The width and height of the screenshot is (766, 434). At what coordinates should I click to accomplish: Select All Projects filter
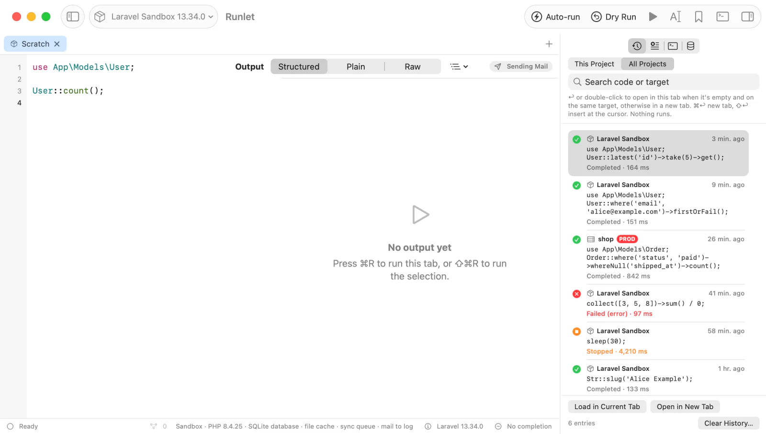647,64
